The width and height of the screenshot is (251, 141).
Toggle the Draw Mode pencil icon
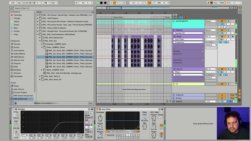(208, 3)
